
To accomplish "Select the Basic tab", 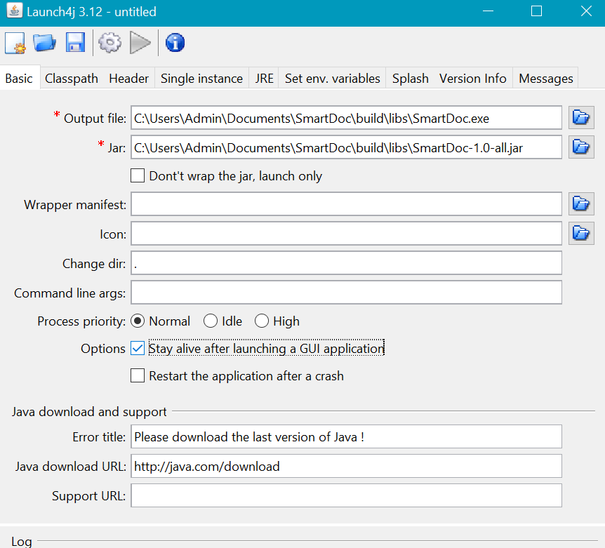I will [19, 79].
